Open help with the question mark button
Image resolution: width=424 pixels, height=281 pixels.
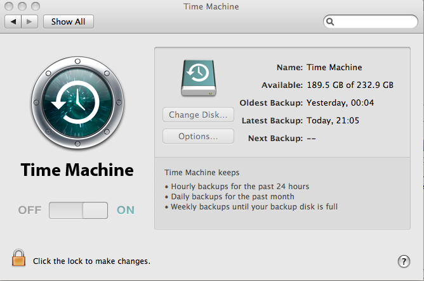point(404,261)
